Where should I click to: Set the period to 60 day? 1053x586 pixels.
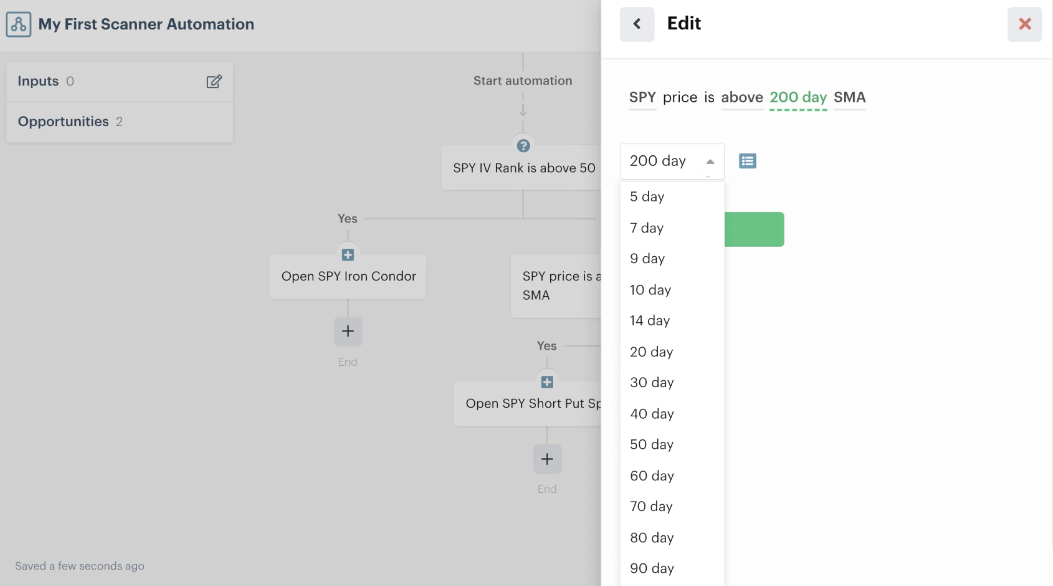(672, 476)
